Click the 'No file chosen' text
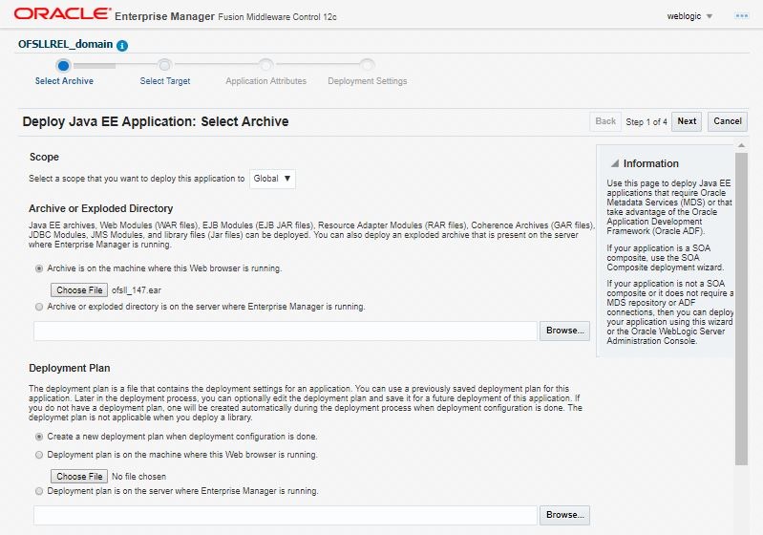Image resolution: width=763 pixels, height=535 pixels. click(138, 477)
